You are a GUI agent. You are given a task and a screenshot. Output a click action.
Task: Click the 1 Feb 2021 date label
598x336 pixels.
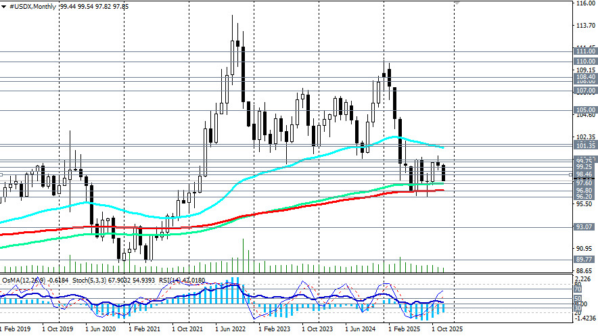point(144,329)
